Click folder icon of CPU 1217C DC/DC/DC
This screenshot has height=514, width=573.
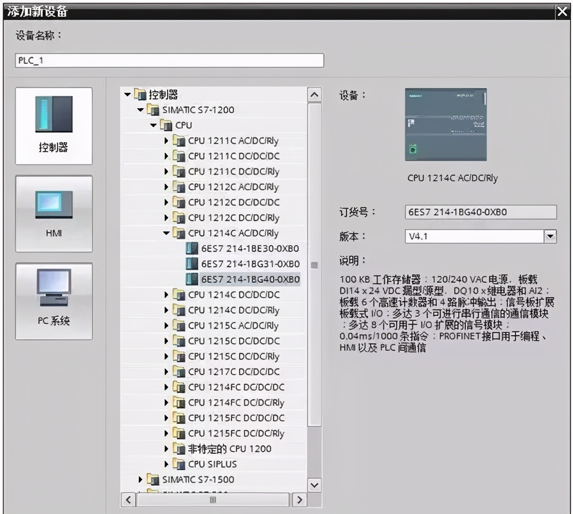click(x=178, y=372)
